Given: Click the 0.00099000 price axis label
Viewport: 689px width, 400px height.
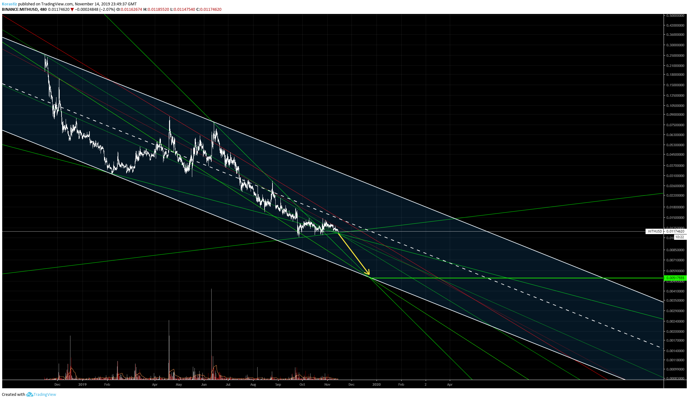Looking at the screenshot, I should point(675,369).
